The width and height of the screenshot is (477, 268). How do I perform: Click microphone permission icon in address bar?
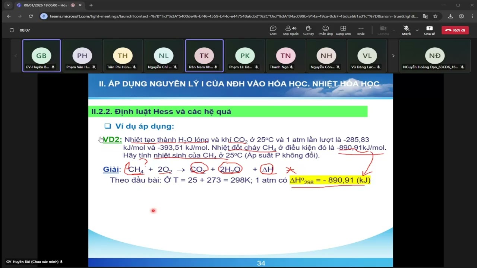pos(44,16)
